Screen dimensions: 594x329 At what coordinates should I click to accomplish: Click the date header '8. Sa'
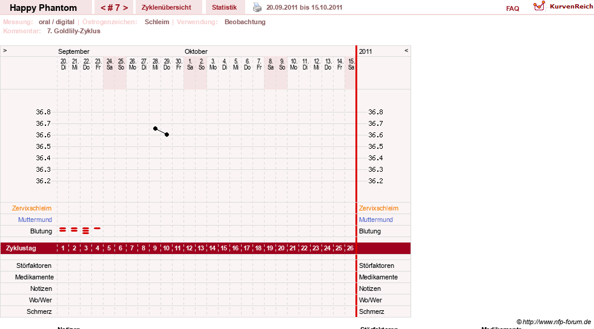point(271,64)
